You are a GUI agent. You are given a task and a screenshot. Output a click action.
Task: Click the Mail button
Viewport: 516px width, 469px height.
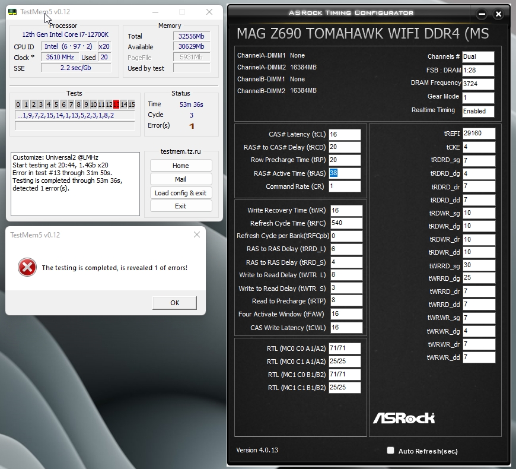point(181,179)
